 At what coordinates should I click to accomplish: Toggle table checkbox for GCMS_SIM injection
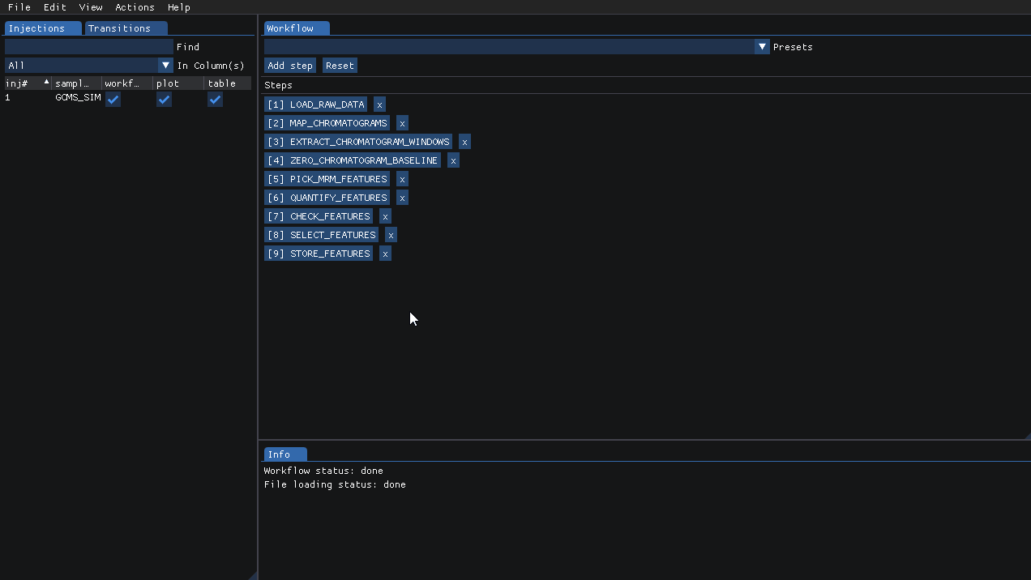pyautogui.click(x=215, y=99)
